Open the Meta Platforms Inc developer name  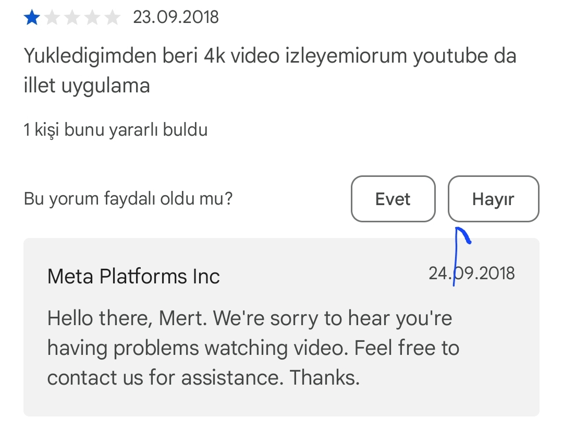pos(133,276)
